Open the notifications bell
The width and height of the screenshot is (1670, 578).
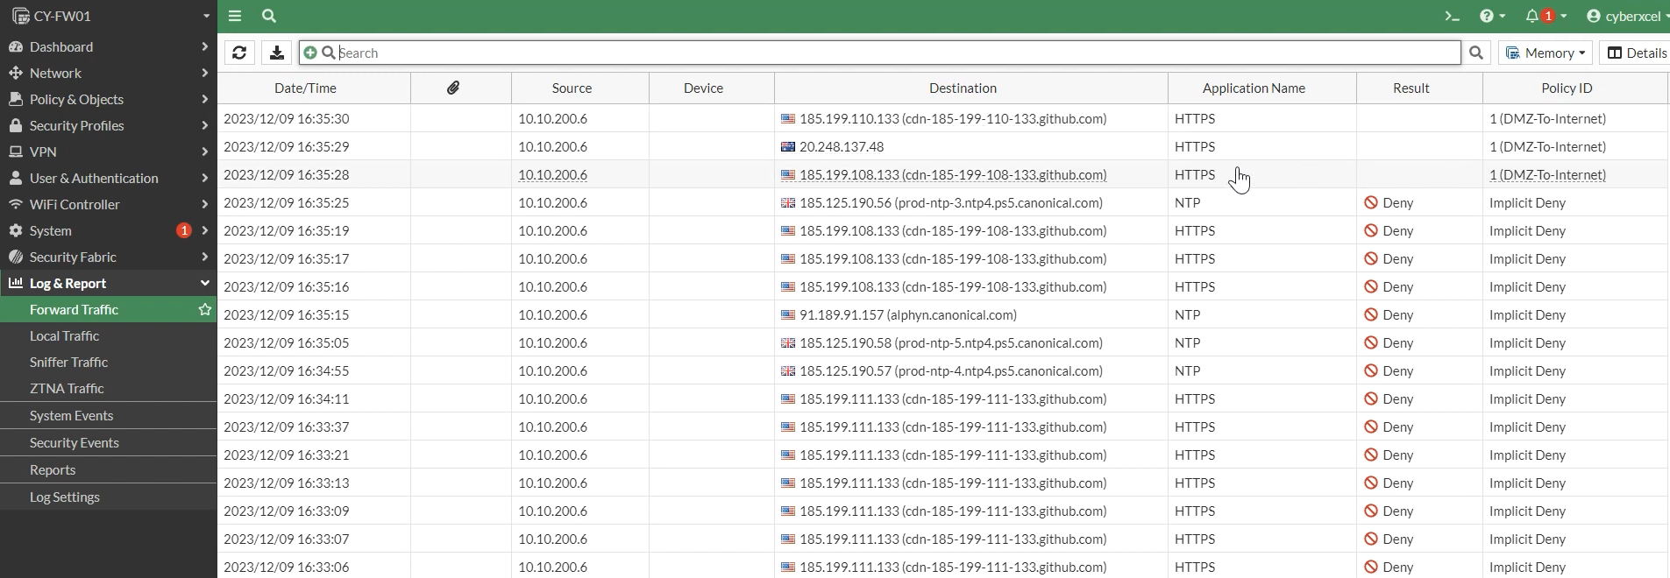pyautogui.click(x=1547, y=16)
